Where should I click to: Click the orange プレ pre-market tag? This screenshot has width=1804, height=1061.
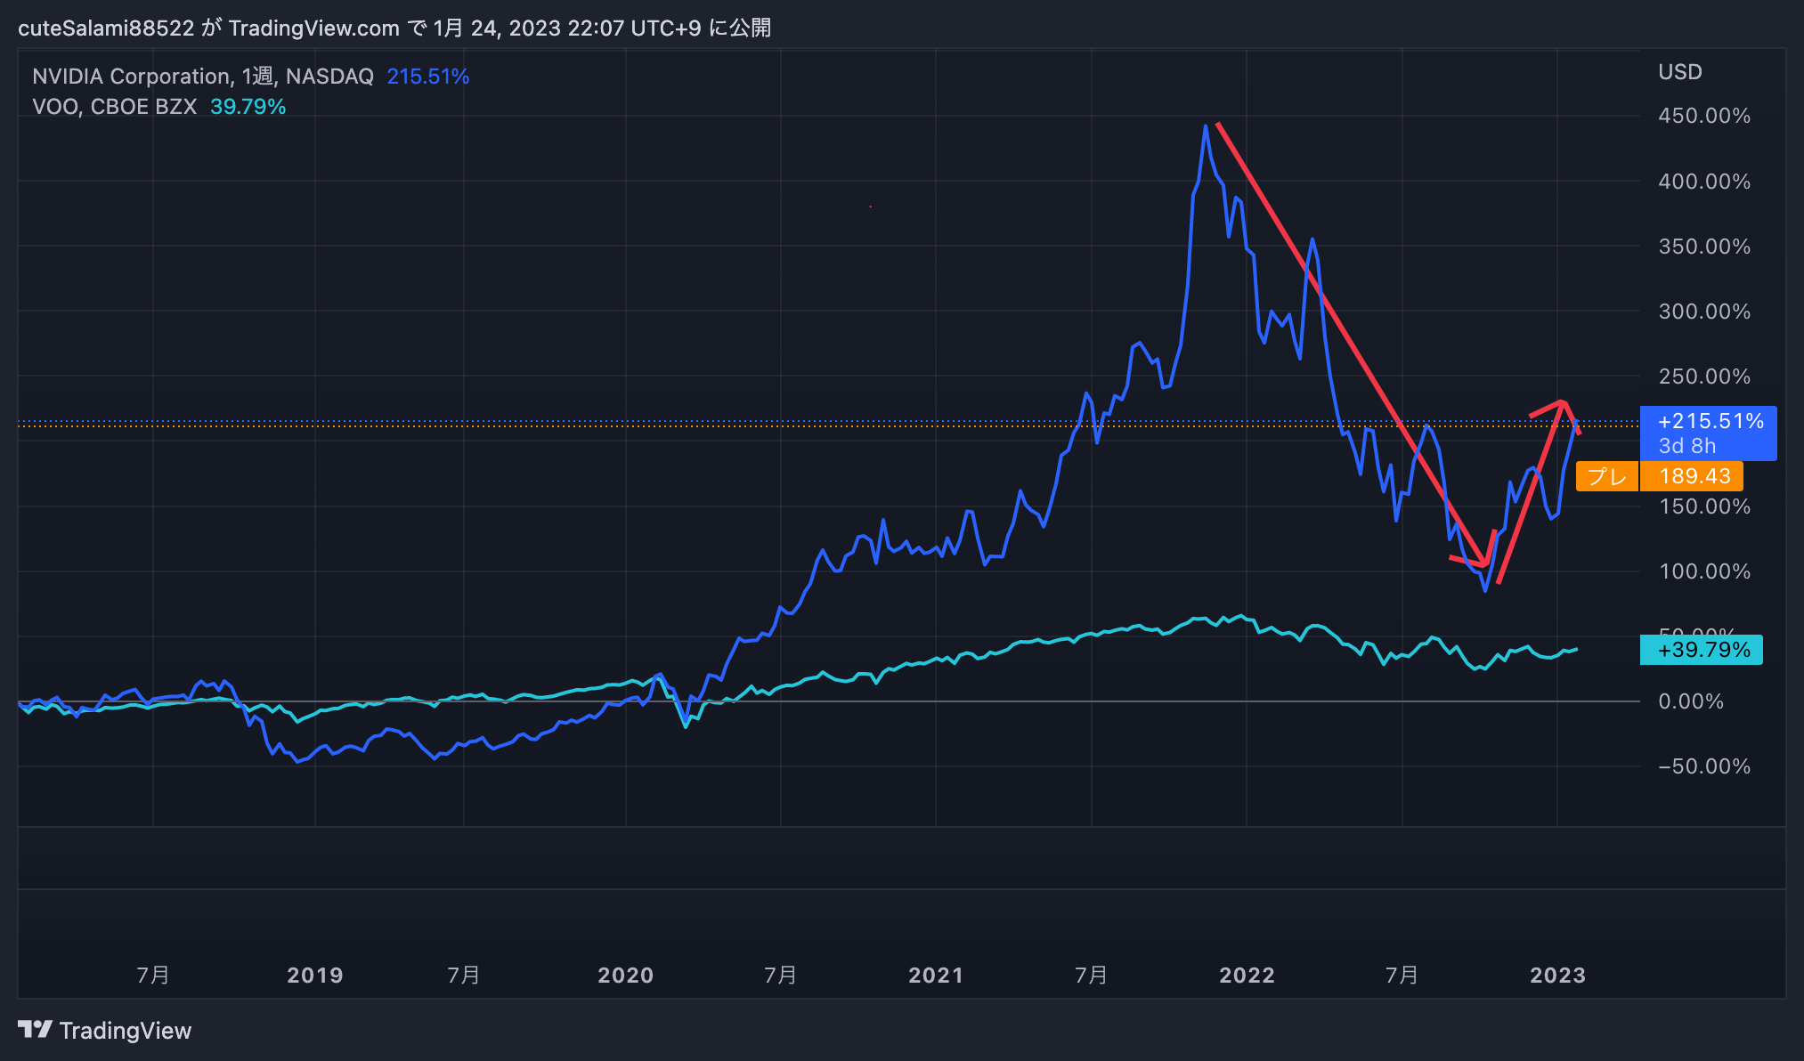[x=1606, y=476]
